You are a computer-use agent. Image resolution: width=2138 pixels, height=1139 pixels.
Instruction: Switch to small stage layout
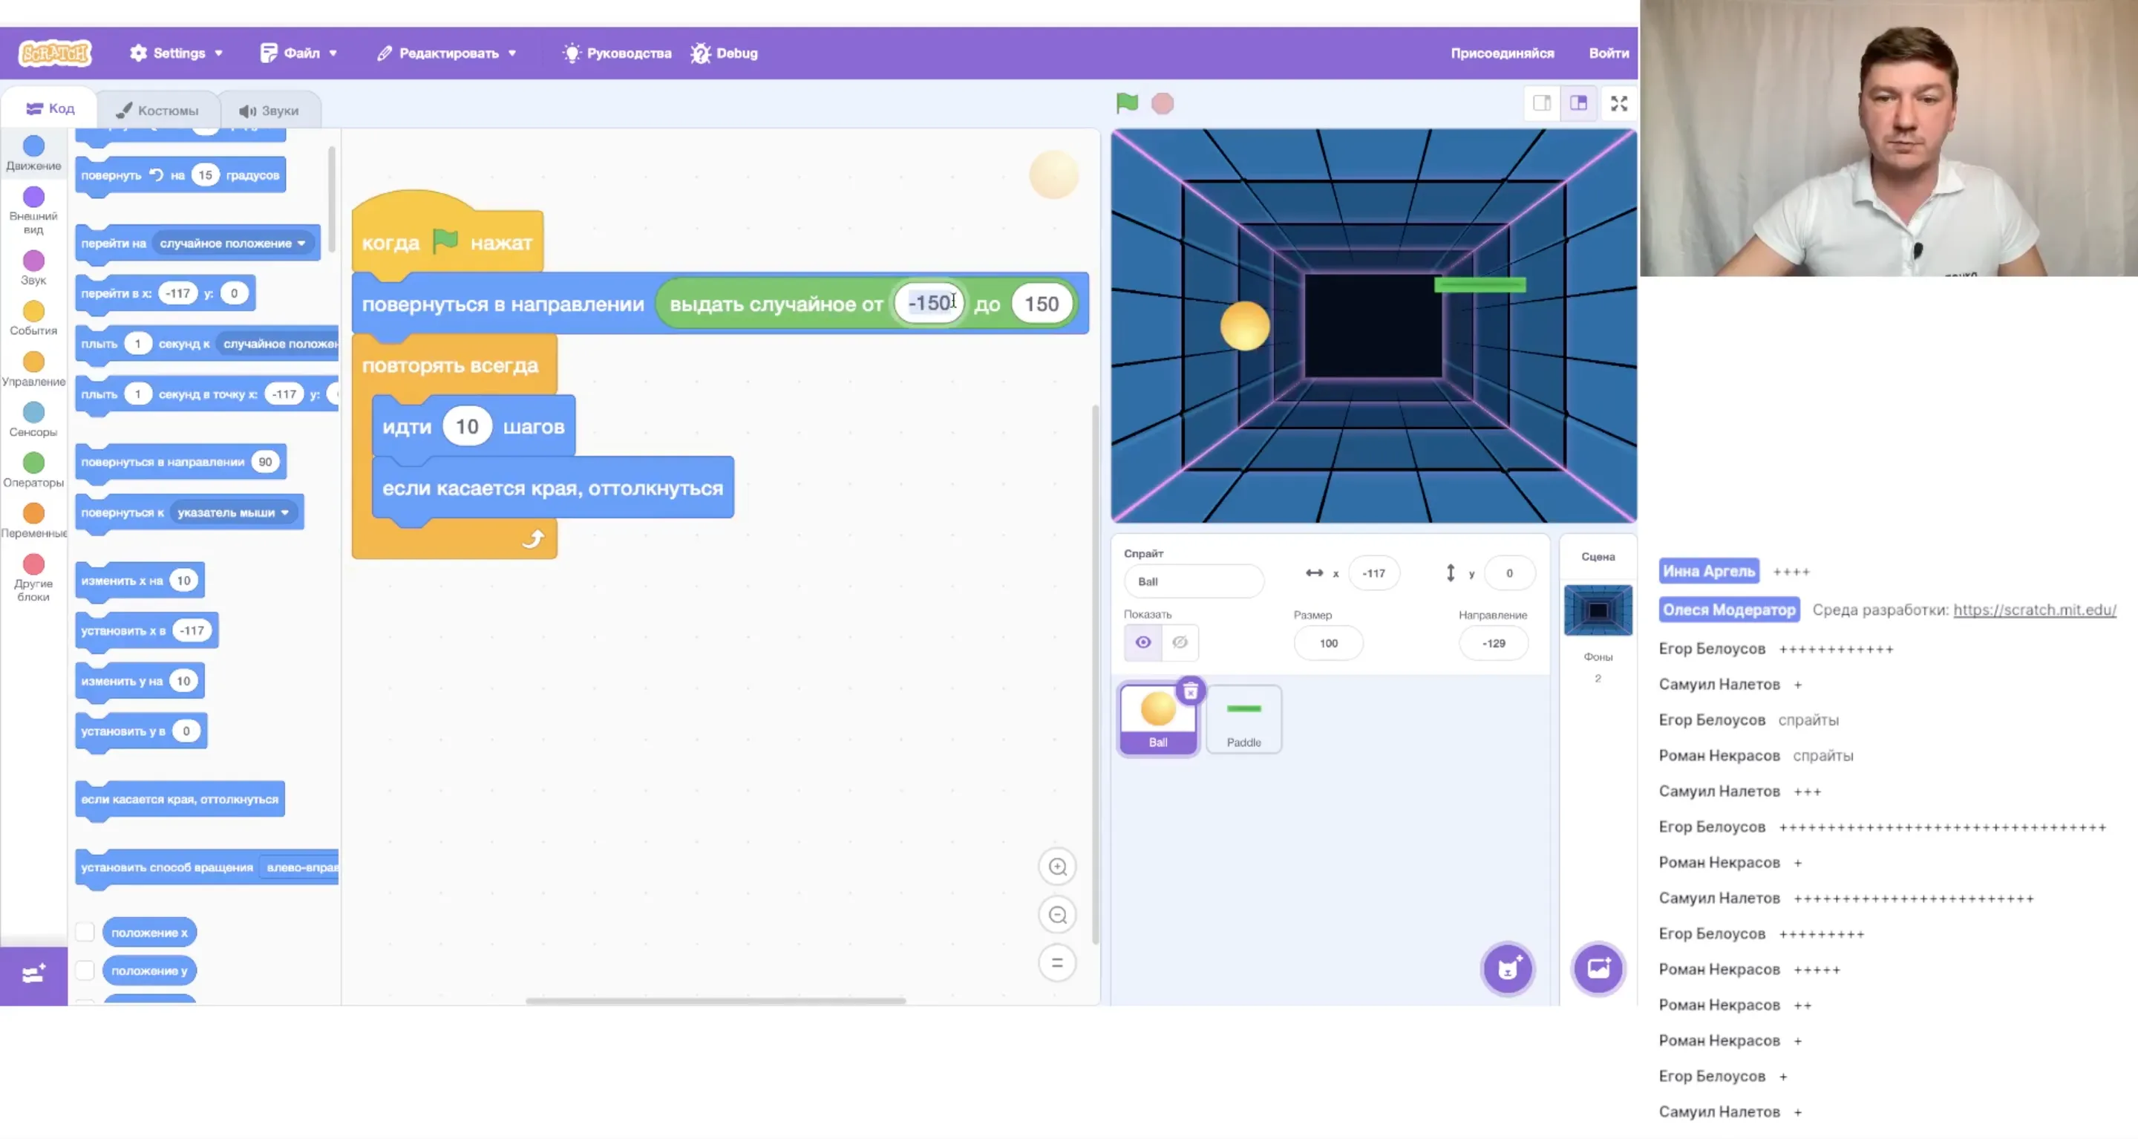(1541, 103)
